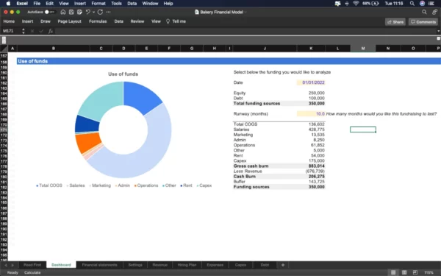Image resolution: width=441 pixels, height=276 pixels.
Task: Toggle the AutoSave switch
Action: [x=49, y=12]
